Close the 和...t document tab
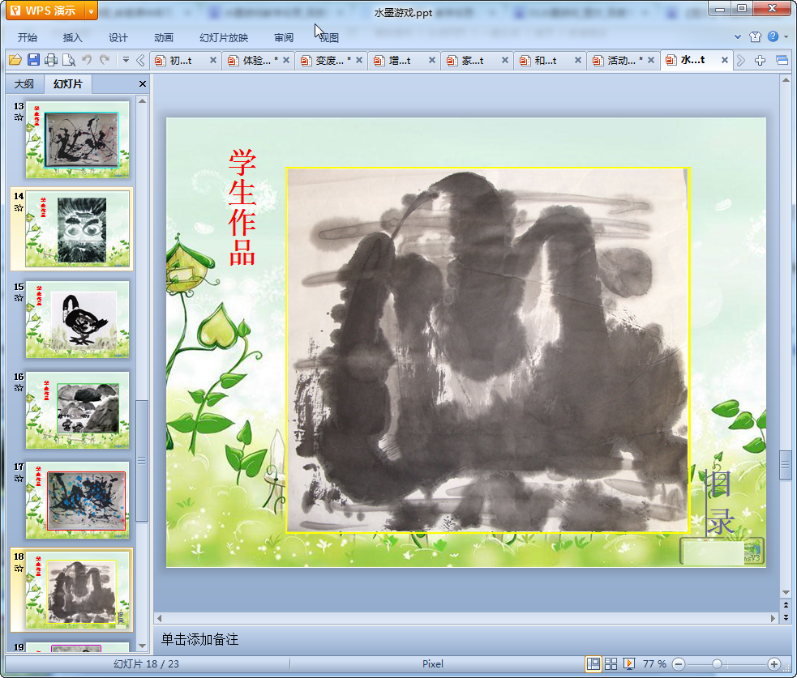Screen dimensions: 797x678 click(578, 61)
